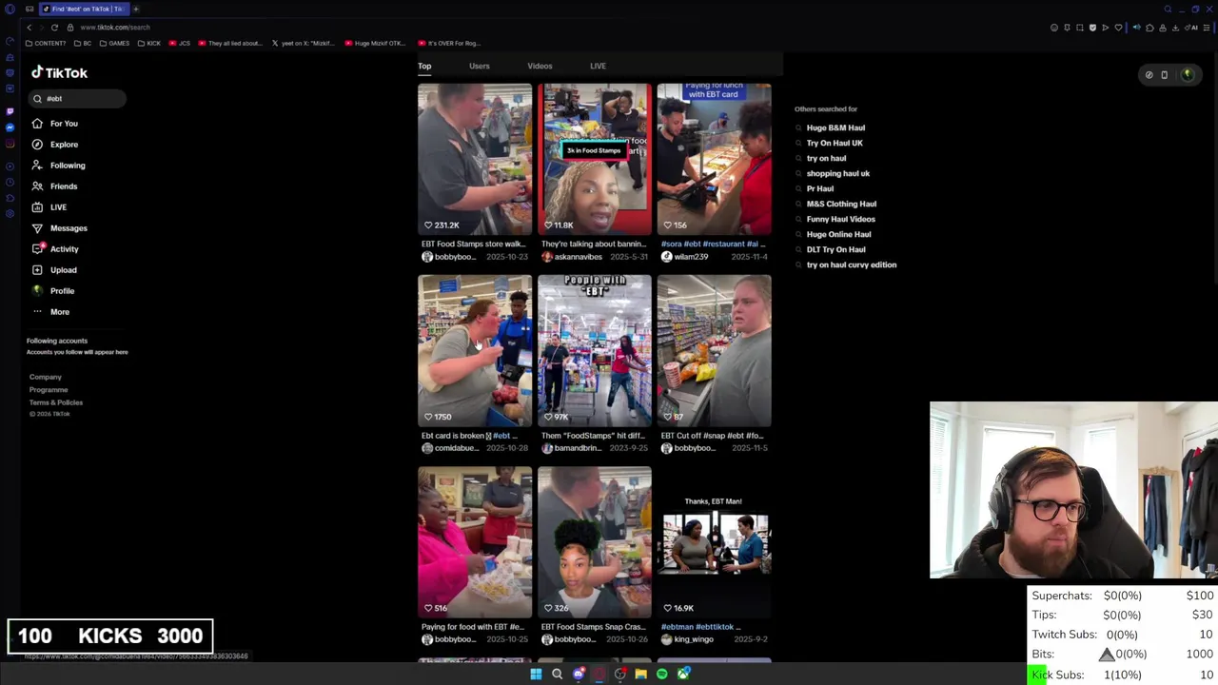Click the blue speaker icon in the toolbar
Screen dimensions: 1218x685
tap(1136, 28)
